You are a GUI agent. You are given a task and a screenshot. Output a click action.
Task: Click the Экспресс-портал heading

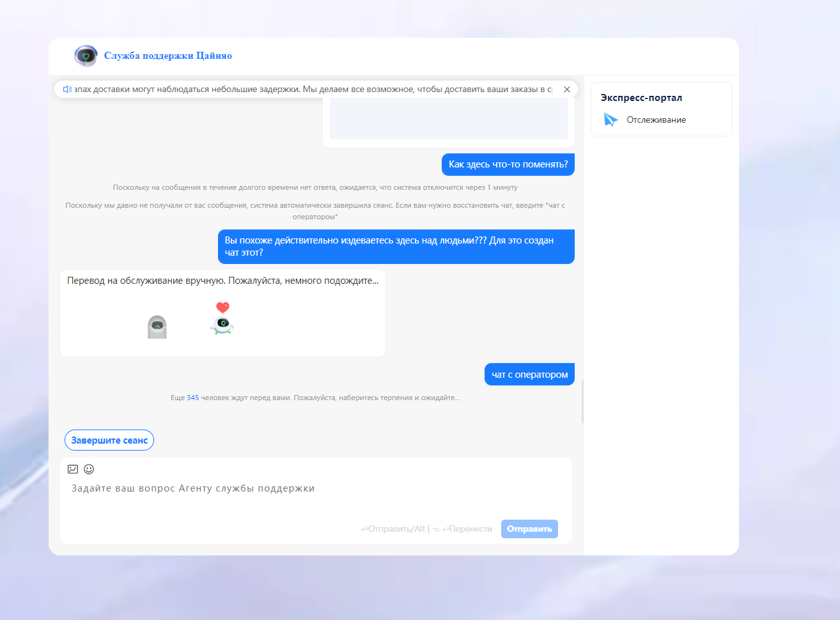point(641,98)
